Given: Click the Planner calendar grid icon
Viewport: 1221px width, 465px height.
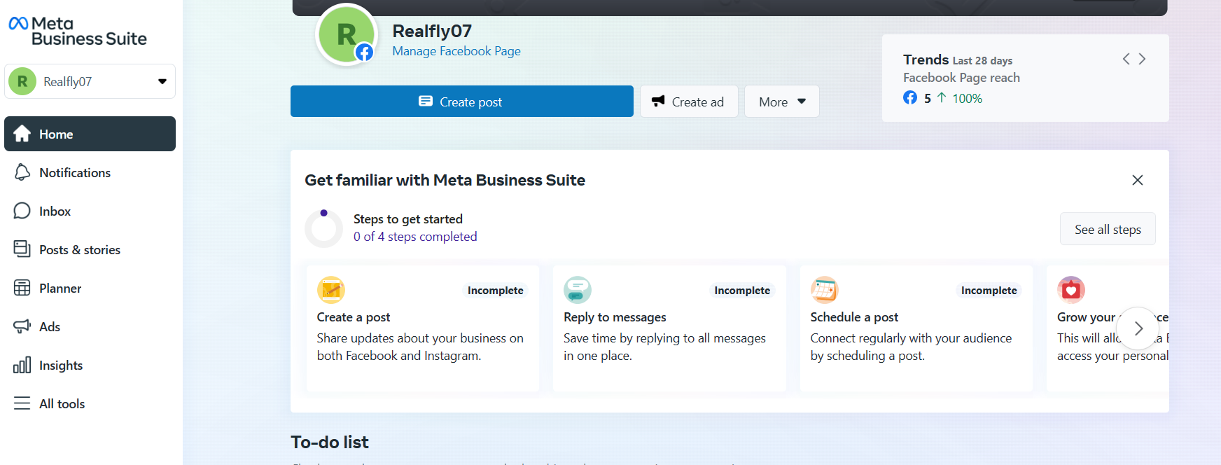Looking at the screenshot, I should click(x=22, y=288).
